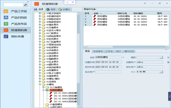
Task: Expand the 37电子锁组件 folder
Action: pyautogui.click(x=40, y=13)
